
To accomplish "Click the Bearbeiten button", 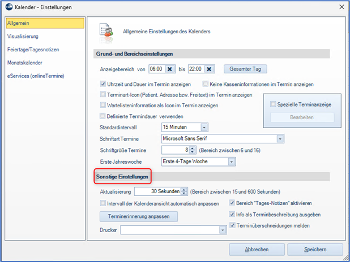I will (302, 117).
